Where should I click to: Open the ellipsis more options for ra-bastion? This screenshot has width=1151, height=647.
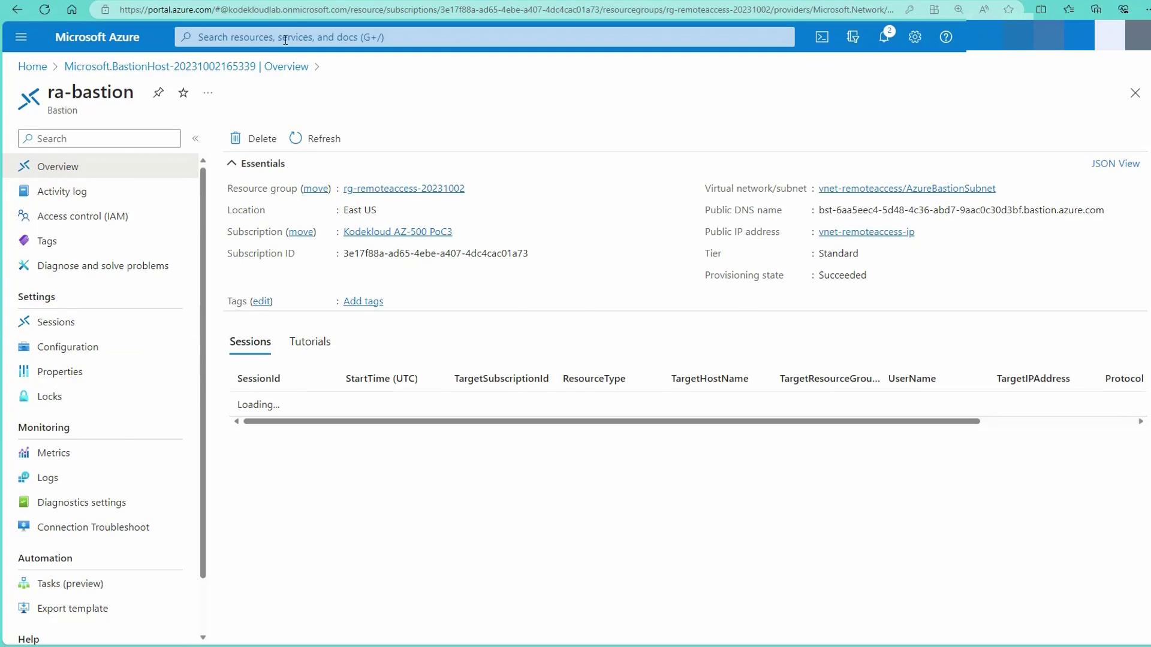pos(208,93)
